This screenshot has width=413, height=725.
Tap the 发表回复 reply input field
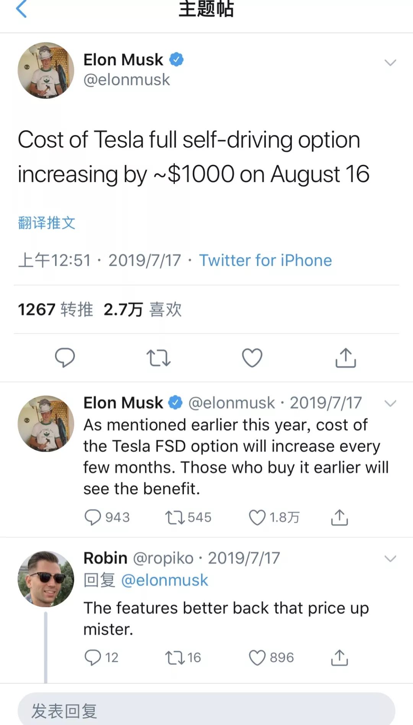point(206,710)
